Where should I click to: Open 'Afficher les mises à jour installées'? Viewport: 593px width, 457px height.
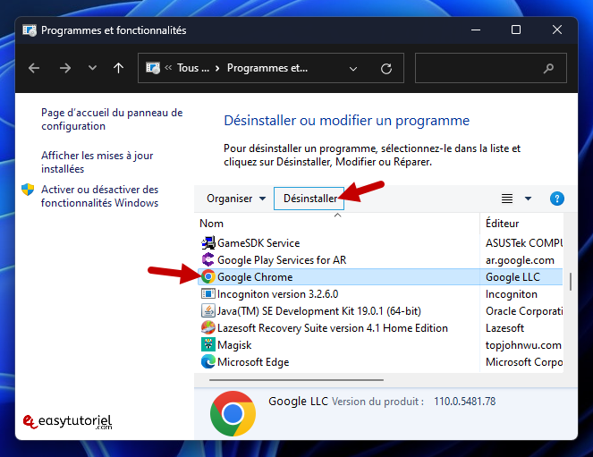(97, 162)
